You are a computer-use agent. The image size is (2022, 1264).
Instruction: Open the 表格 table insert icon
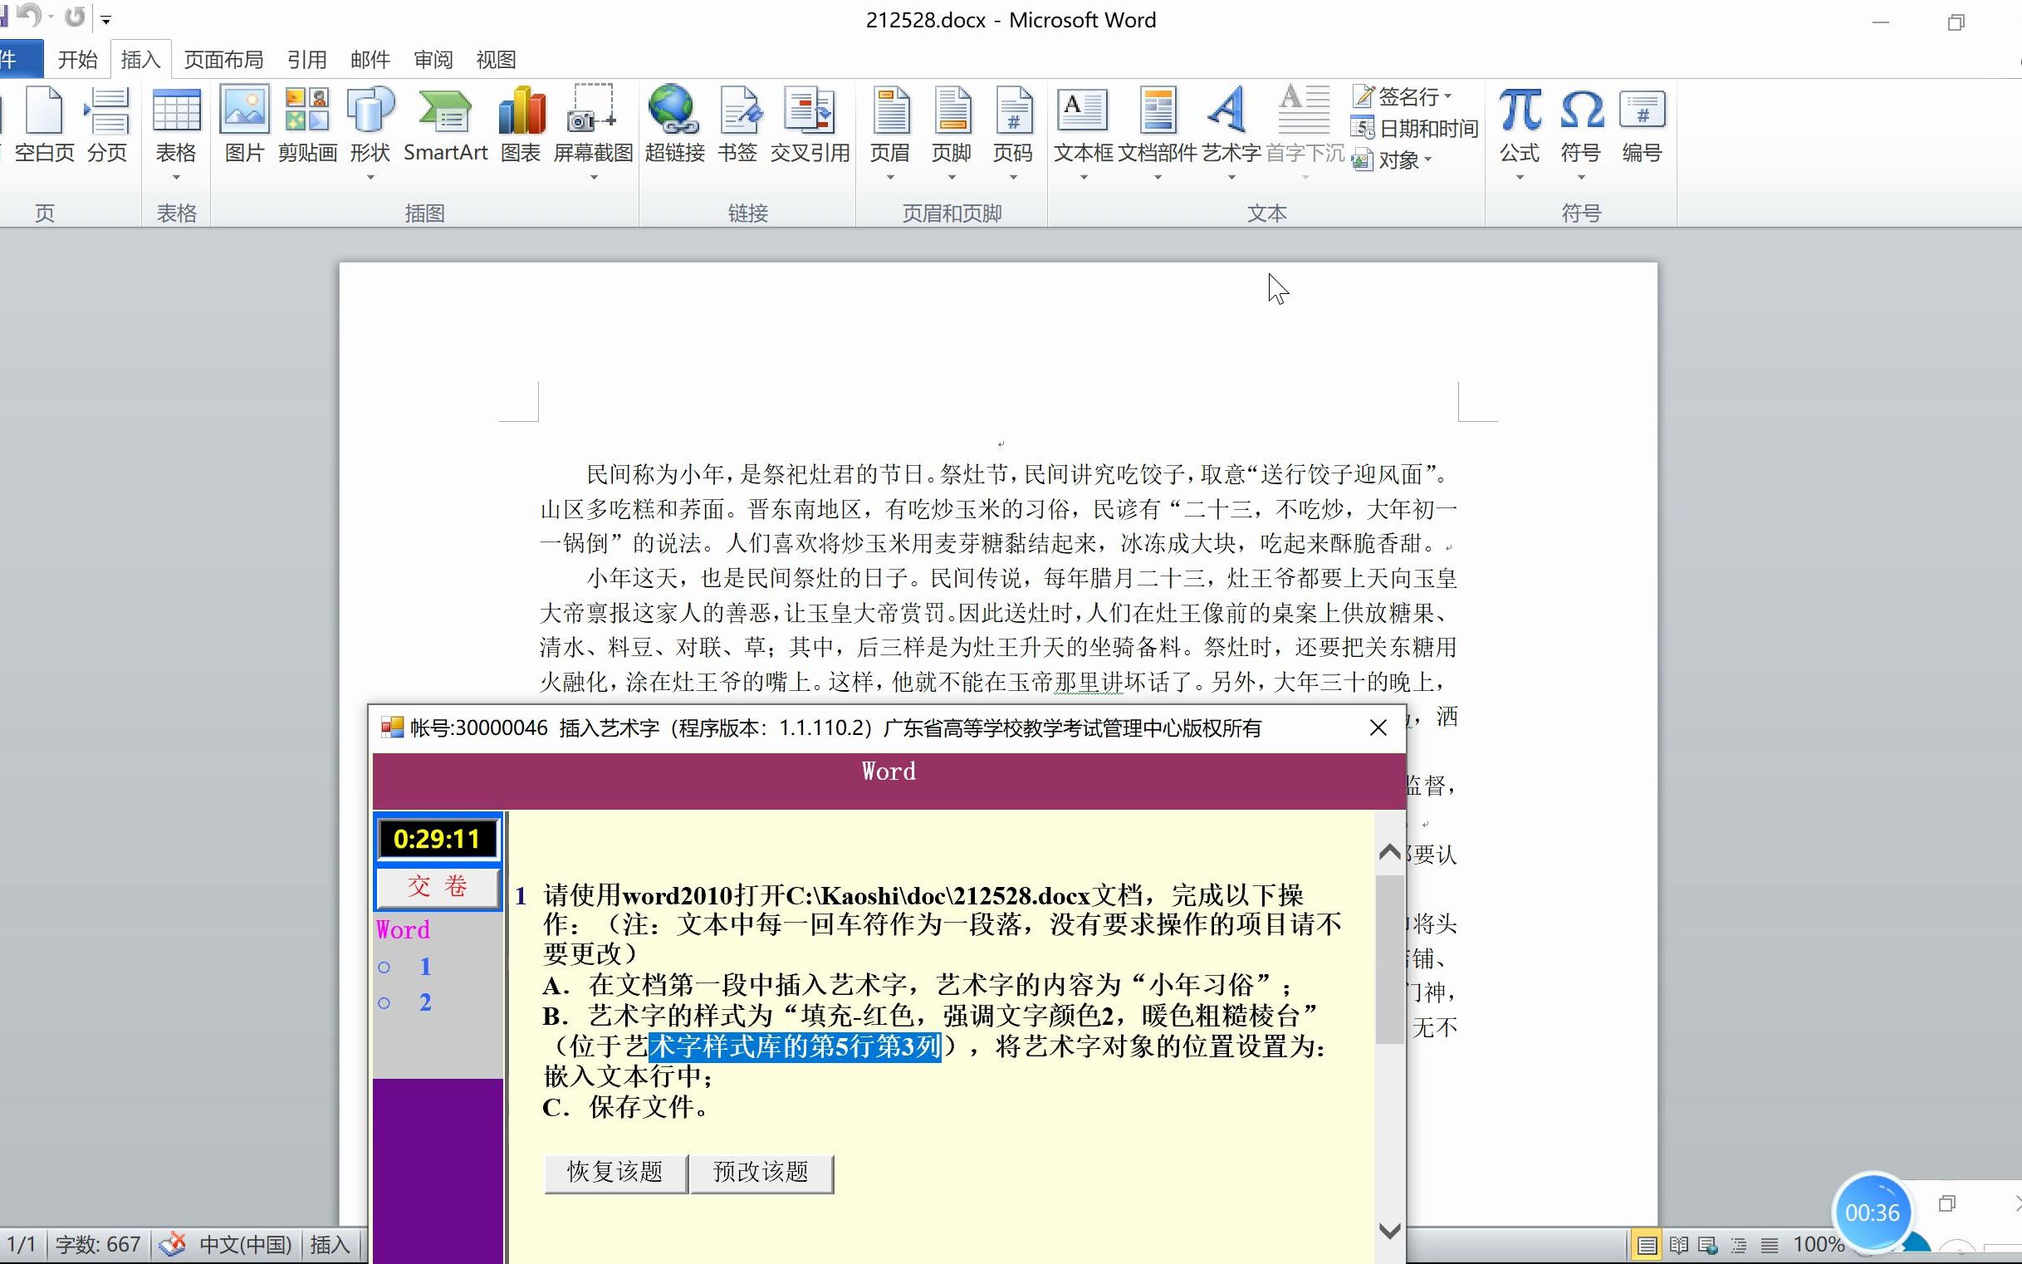(176, 125)
